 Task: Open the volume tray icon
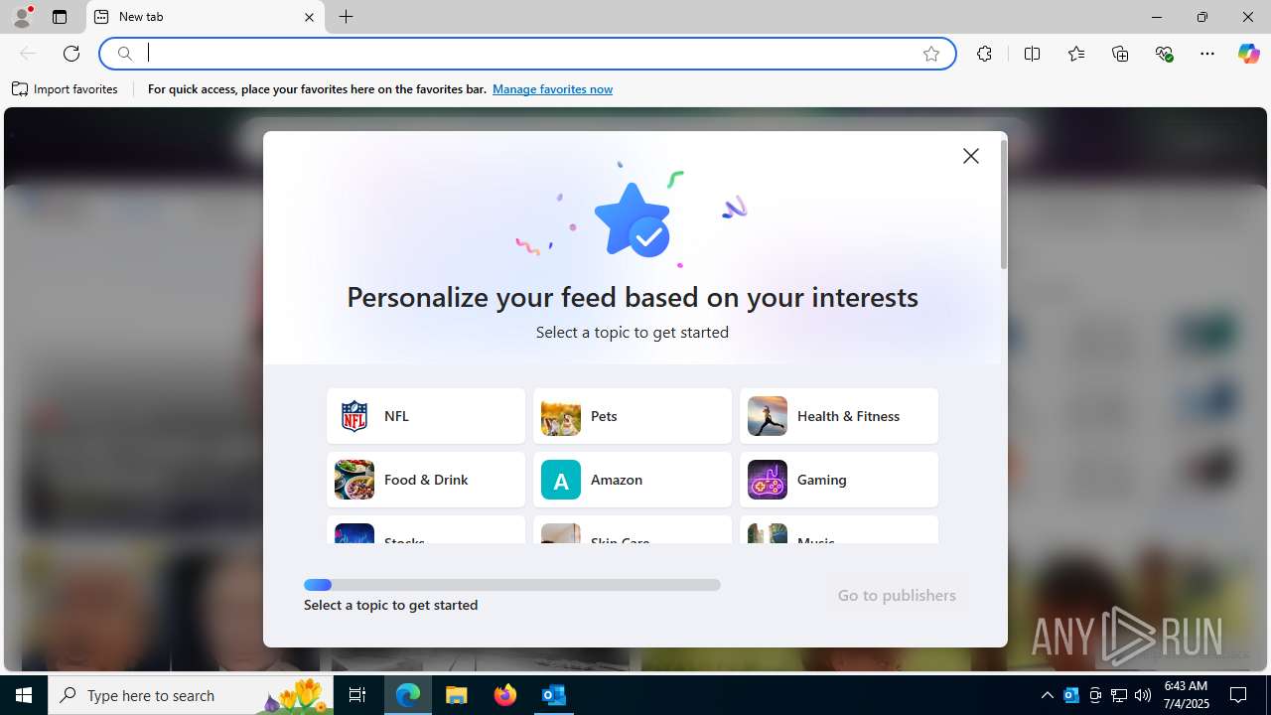coord(1143,695)
